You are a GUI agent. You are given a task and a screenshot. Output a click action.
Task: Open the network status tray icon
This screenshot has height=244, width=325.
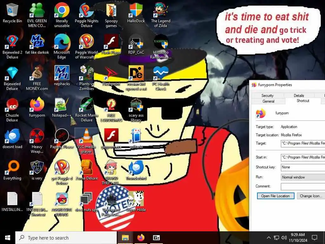click(276, 238)
